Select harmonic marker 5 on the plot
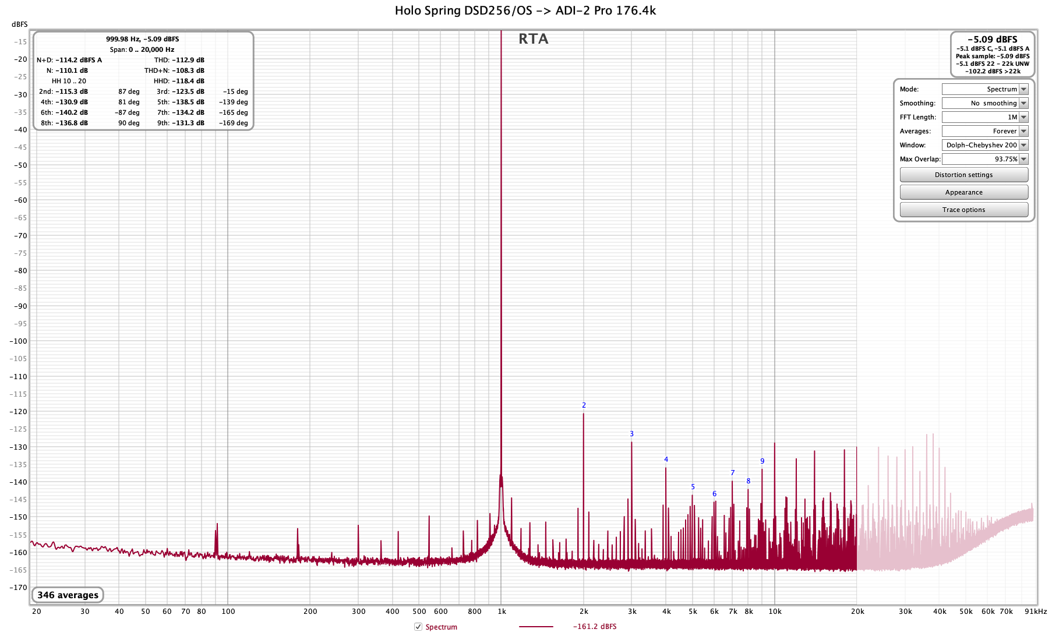1052x636 pixels. click(x=693, y=487)
